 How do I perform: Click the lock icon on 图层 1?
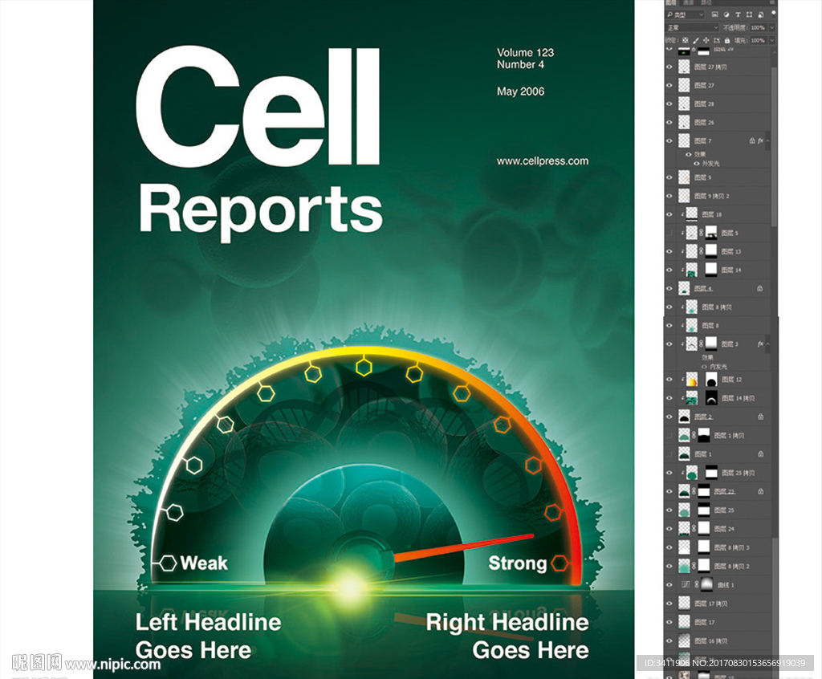(760, 454)
